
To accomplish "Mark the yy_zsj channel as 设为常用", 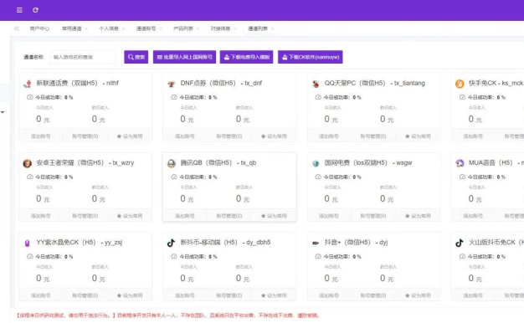I will pos(130,295).
